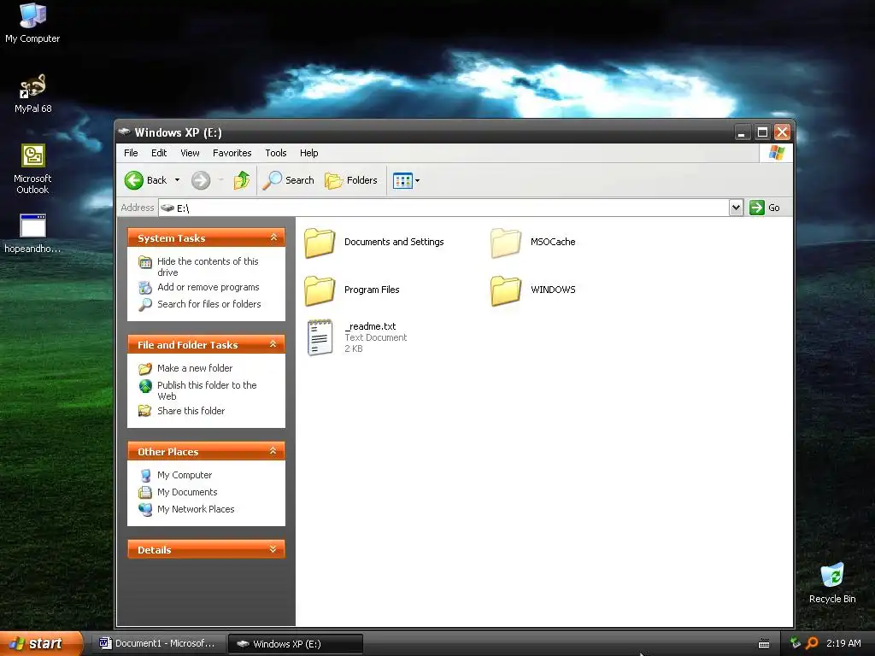Click the drive icon in title bar

(x=124, y=132)
